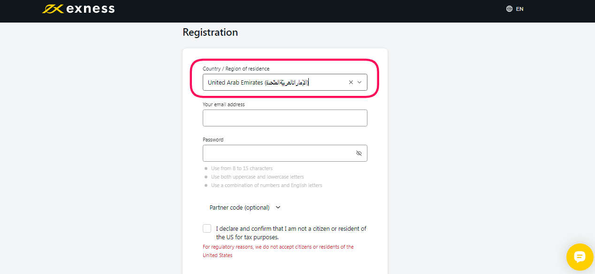Clear the selected country with the X icon
Viewport: 595px width, 274px height.
(x=351, y=82)
